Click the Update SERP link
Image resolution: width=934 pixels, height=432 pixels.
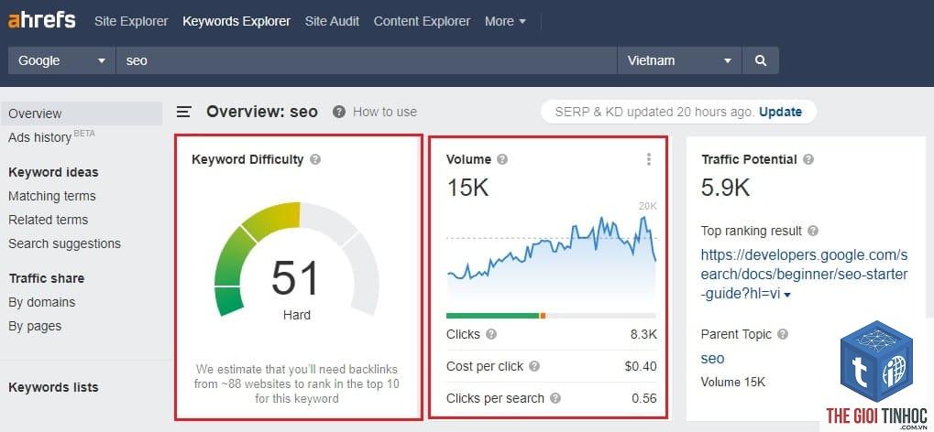[780, 112]
